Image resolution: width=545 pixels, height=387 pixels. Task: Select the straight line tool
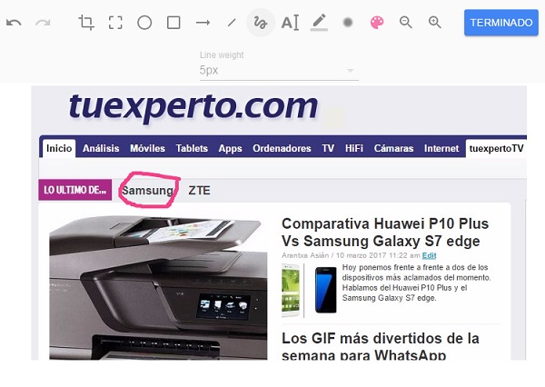(x=232, y=23)
